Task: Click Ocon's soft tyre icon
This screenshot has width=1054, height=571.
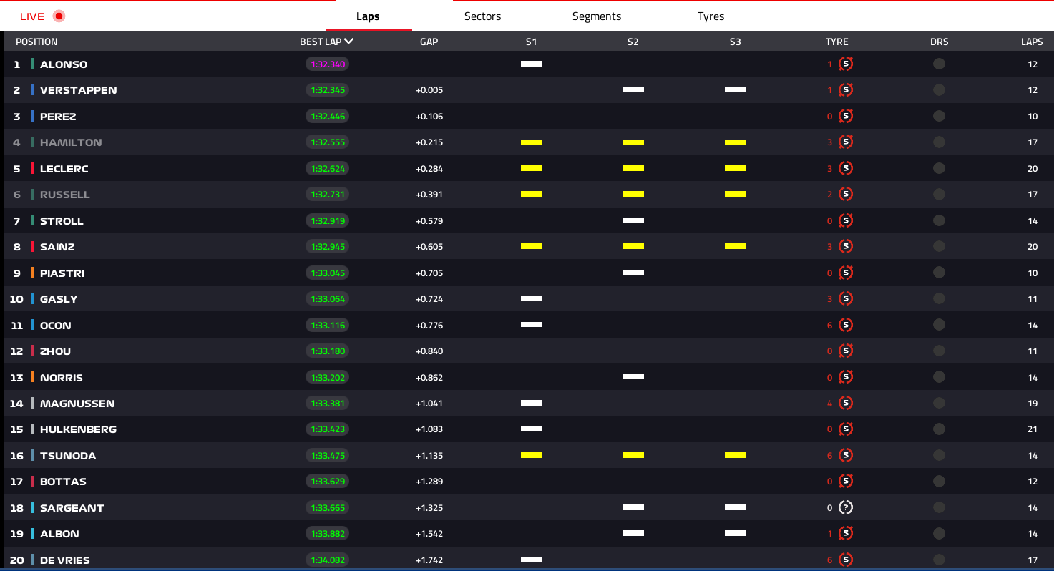Action: [x=846, y=325]
